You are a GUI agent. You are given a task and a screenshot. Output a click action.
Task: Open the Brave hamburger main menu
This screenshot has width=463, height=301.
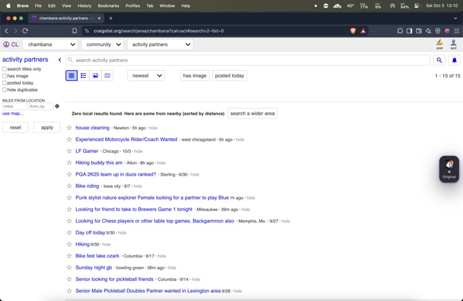(457, 30)
